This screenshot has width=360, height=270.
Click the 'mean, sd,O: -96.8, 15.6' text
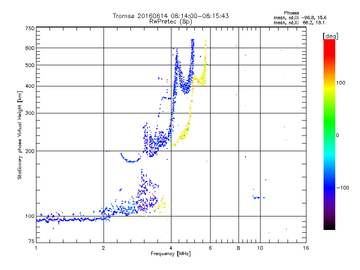tap(300, 18)
